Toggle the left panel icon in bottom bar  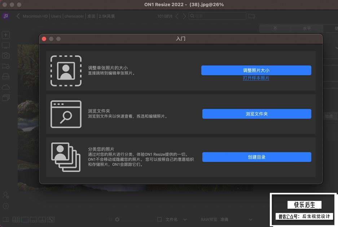[x=6, y=219]
